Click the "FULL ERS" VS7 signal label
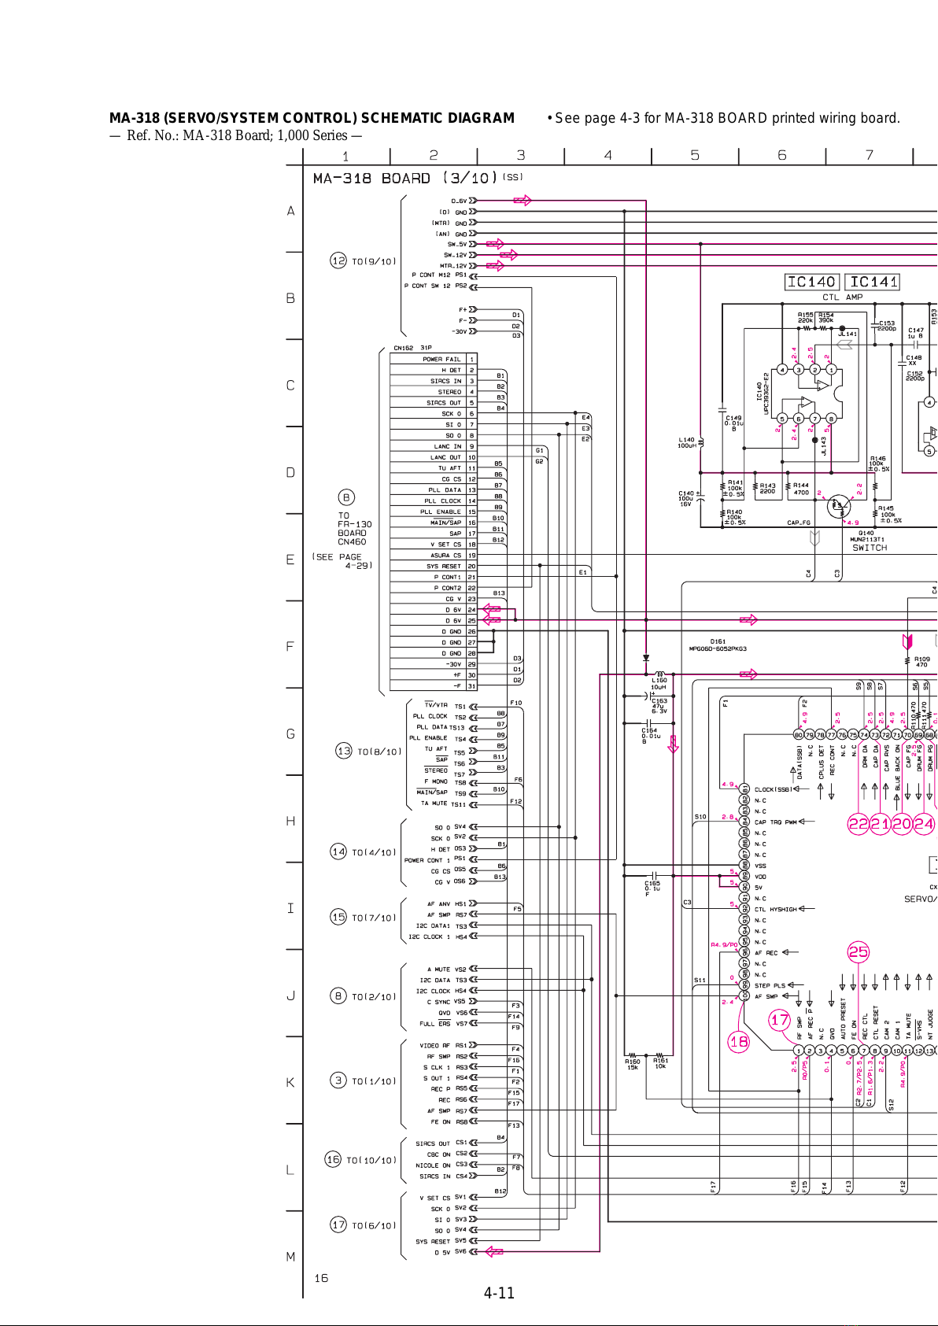 coord(435,1024)
